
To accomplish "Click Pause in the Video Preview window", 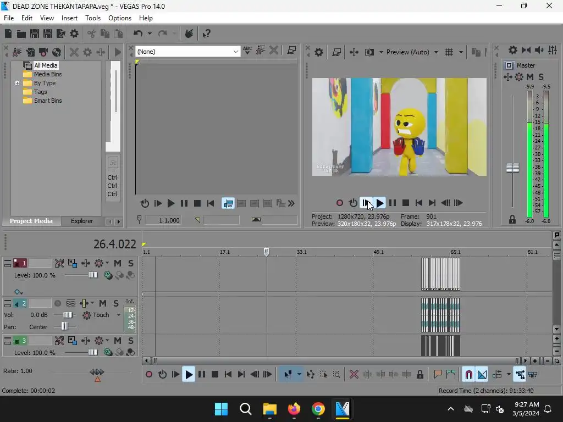I will tap(393, 203).
